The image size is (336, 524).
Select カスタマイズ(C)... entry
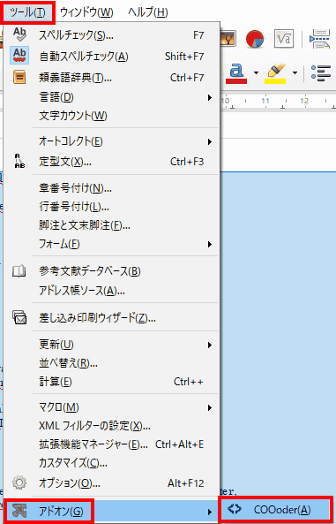pyautogui.click(x=111, y=463)
